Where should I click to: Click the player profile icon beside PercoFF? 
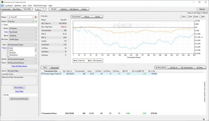click(x=36, y=17)
